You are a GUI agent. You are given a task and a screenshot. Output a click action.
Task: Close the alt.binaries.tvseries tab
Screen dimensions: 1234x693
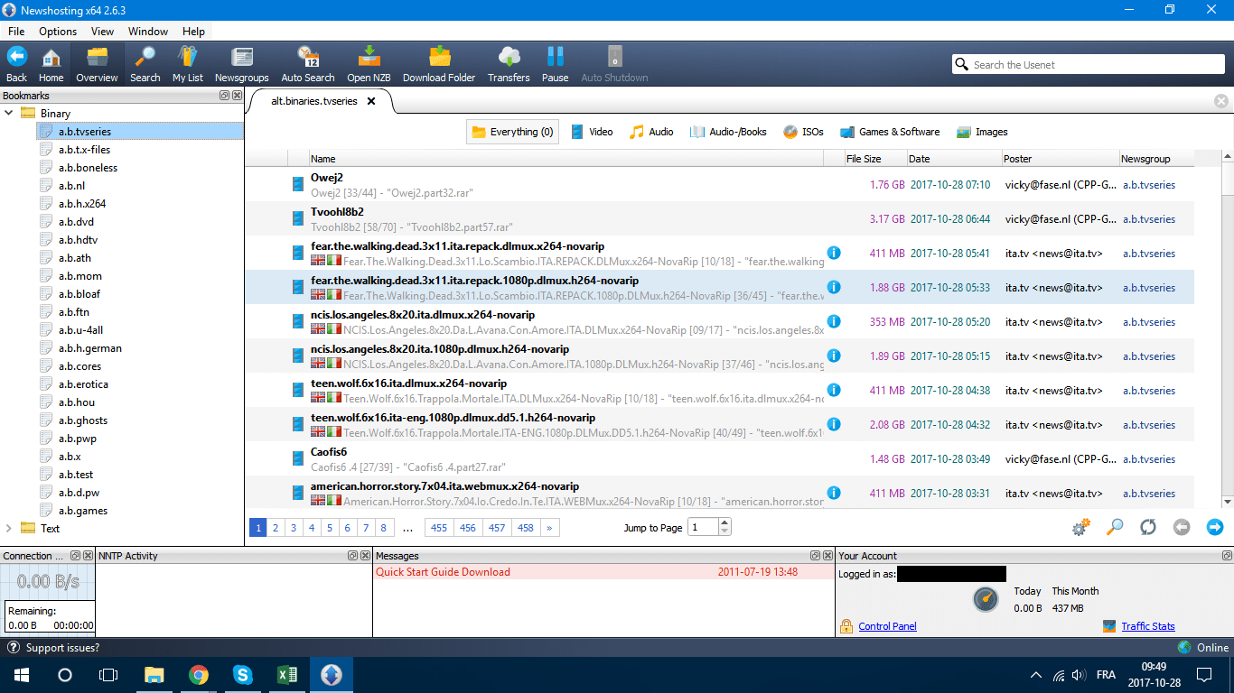coord(370,102)
